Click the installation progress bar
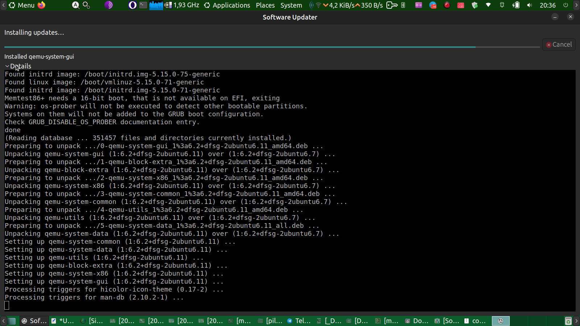580x326 pixels. click(x=272, y=47)
